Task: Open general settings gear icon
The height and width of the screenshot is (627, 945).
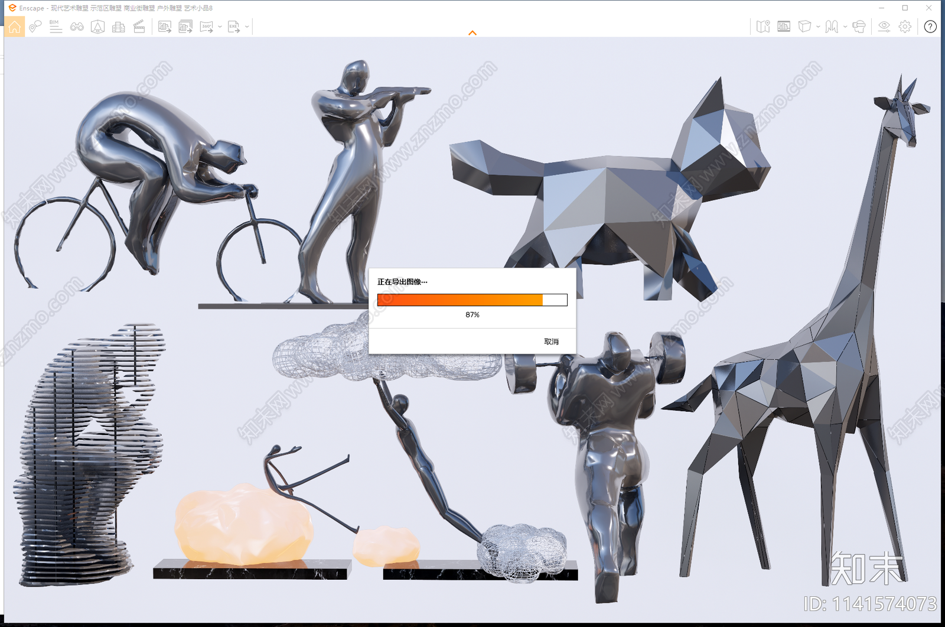Action: click(x=905, y=27)
